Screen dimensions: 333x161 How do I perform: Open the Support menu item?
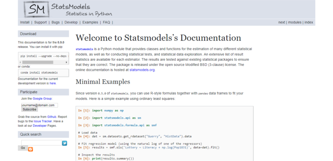[40, 22]
